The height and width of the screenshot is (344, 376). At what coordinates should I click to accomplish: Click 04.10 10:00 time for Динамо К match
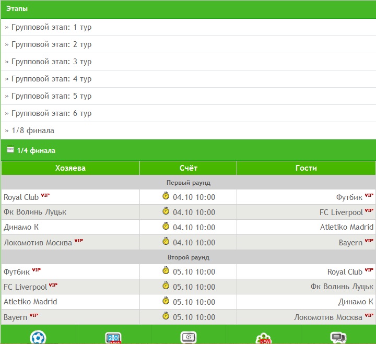coord(194,228)
